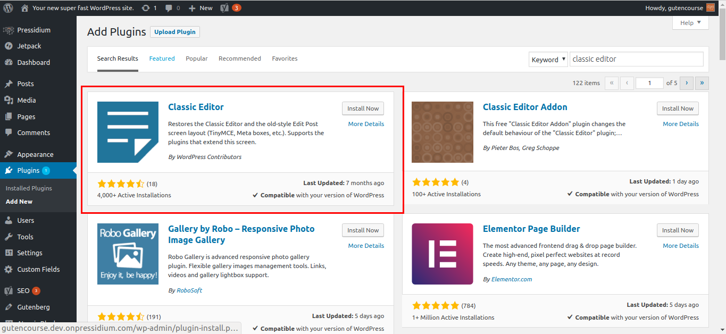The width and height of the screenshot is (726, 334).
Task: Click the plus New icon
Action: coord(192,8)
